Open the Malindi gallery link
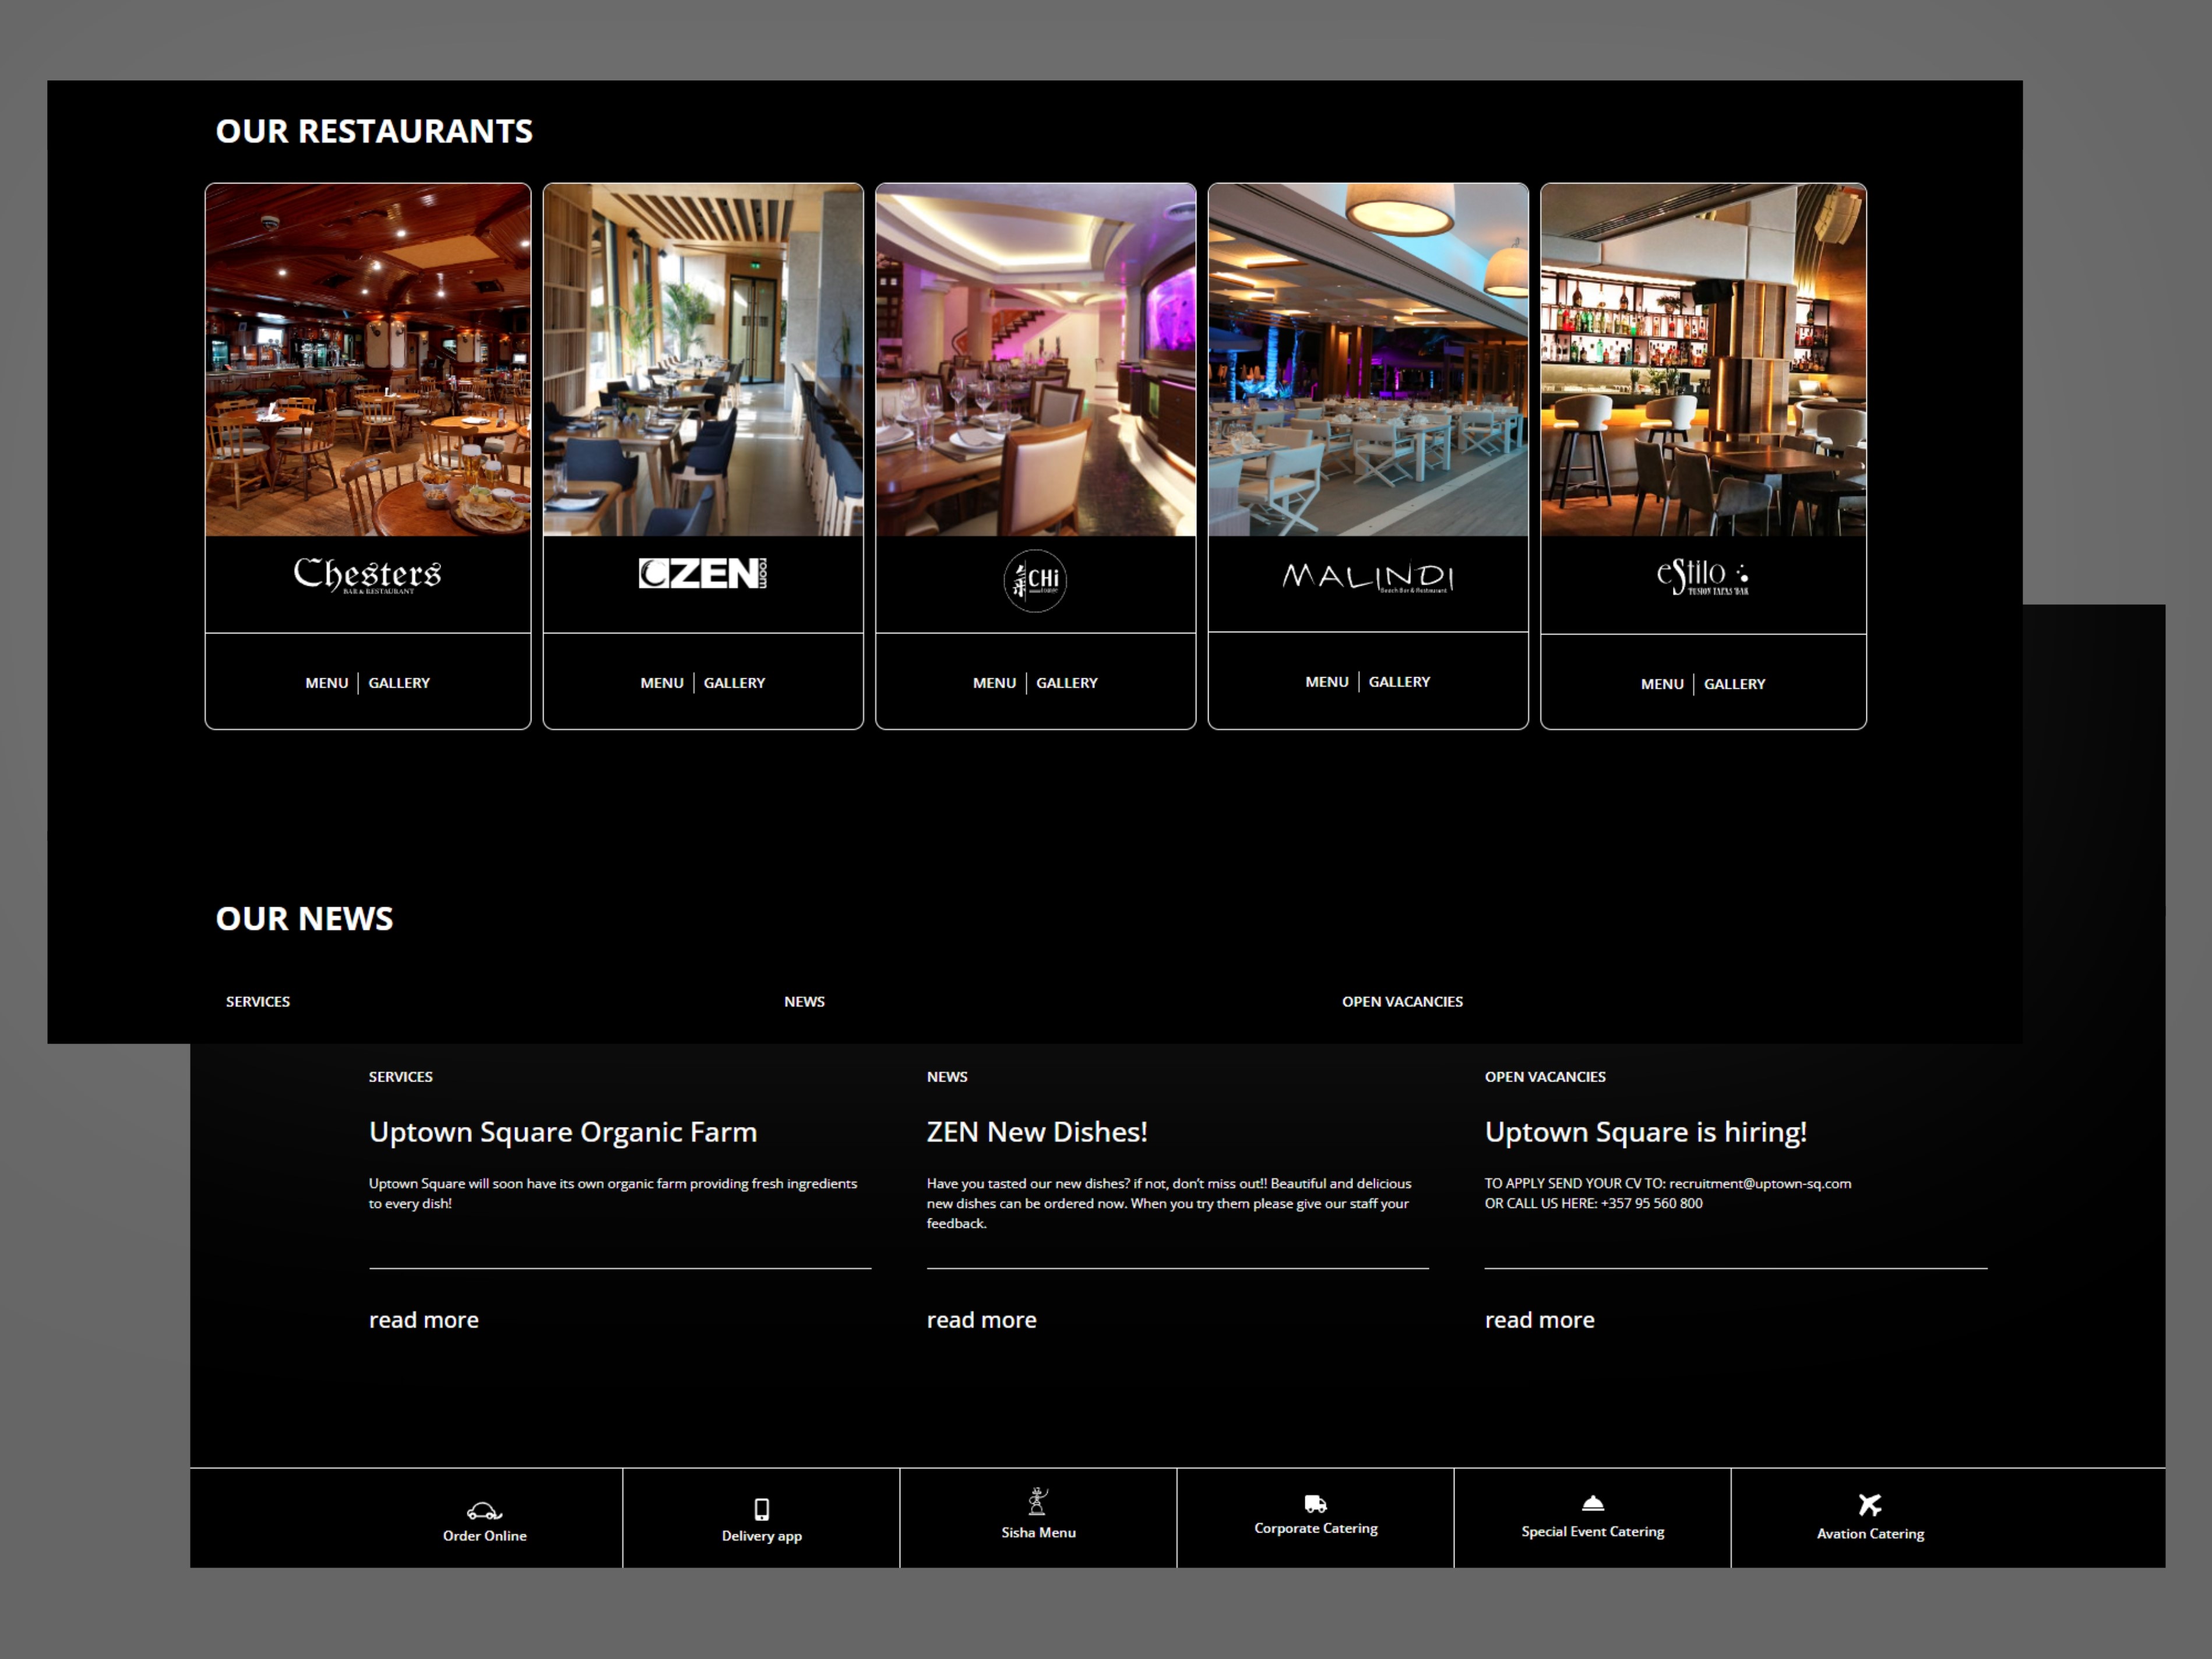Screen dimensions: 2212x1659 pos(1399,682)
